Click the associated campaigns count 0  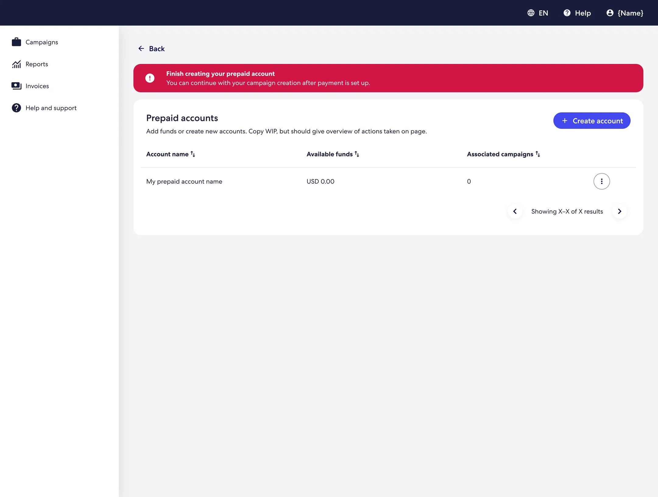pyautogui.click(x=469, y=182)
